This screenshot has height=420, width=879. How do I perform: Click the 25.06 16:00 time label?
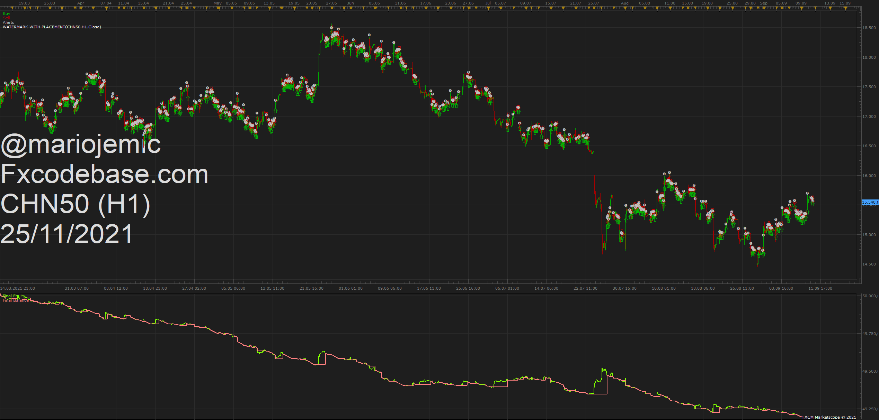point(468,288)
